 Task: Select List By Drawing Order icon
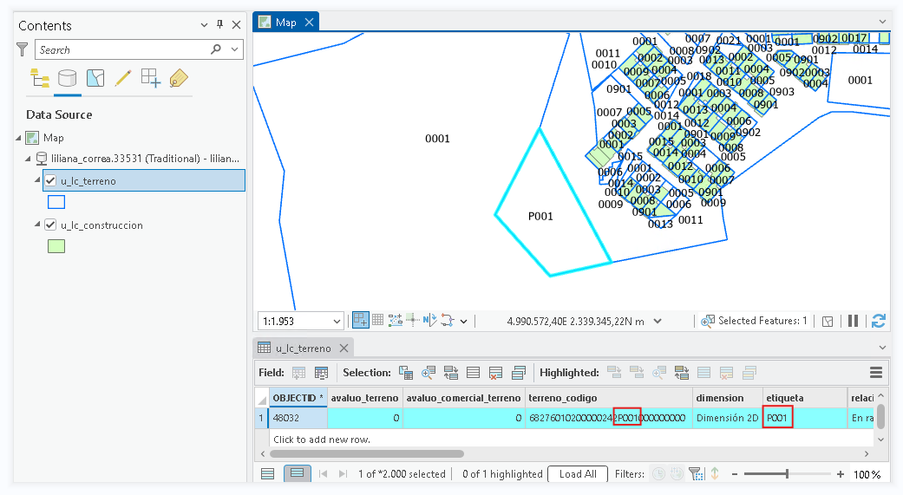coord(40,78)
